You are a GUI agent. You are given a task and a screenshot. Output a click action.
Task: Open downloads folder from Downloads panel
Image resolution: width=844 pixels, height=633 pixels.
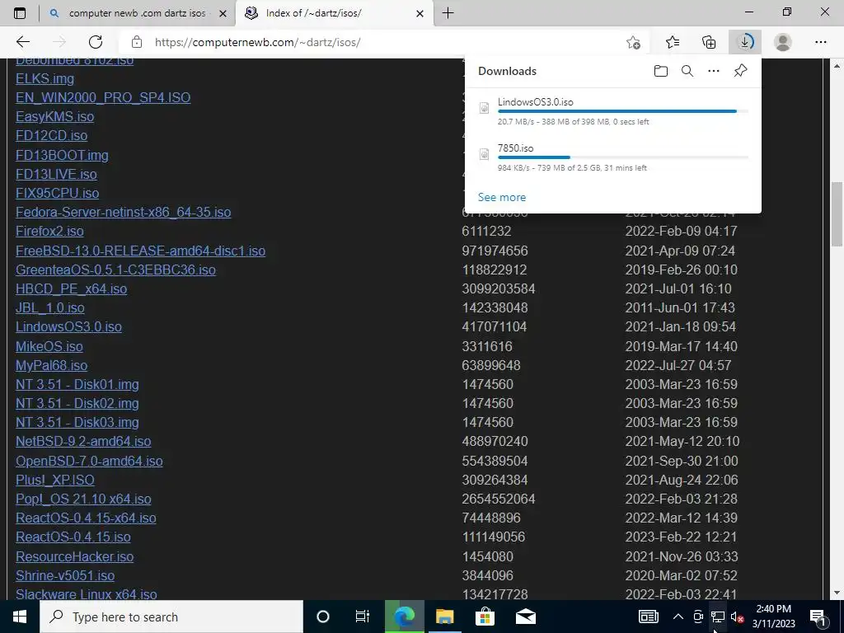[661, 71]
